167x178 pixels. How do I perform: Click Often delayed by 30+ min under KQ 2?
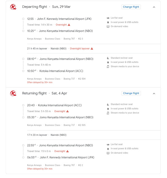[x=40, y=169]
